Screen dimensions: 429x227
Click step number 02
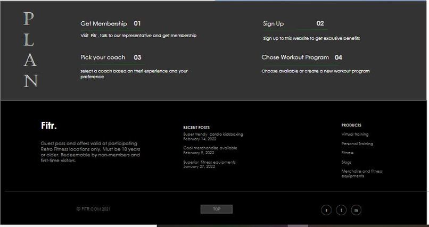pos(320,23)
